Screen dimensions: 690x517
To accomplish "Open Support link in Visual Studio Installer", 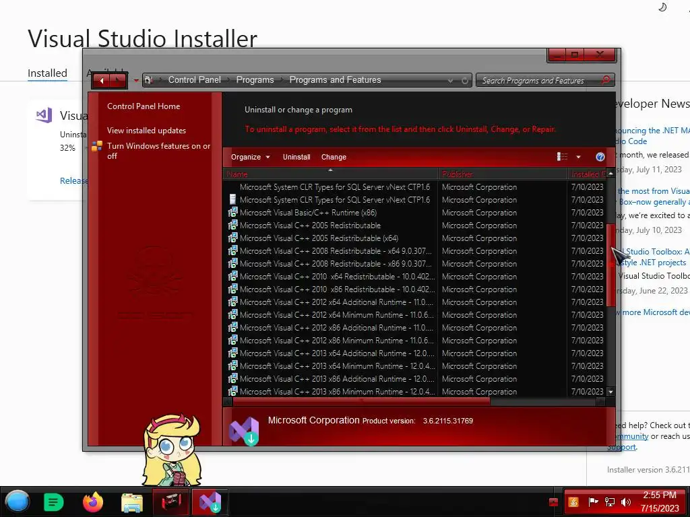I will tap(621, 447).
